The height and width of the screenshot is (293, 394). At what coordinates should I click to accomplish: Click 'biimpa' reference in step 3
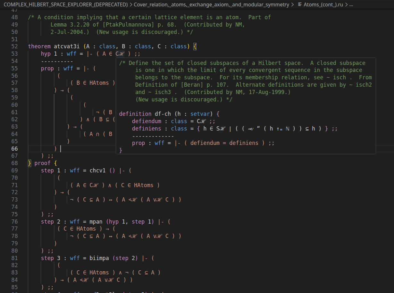click(x=99, y=258)
